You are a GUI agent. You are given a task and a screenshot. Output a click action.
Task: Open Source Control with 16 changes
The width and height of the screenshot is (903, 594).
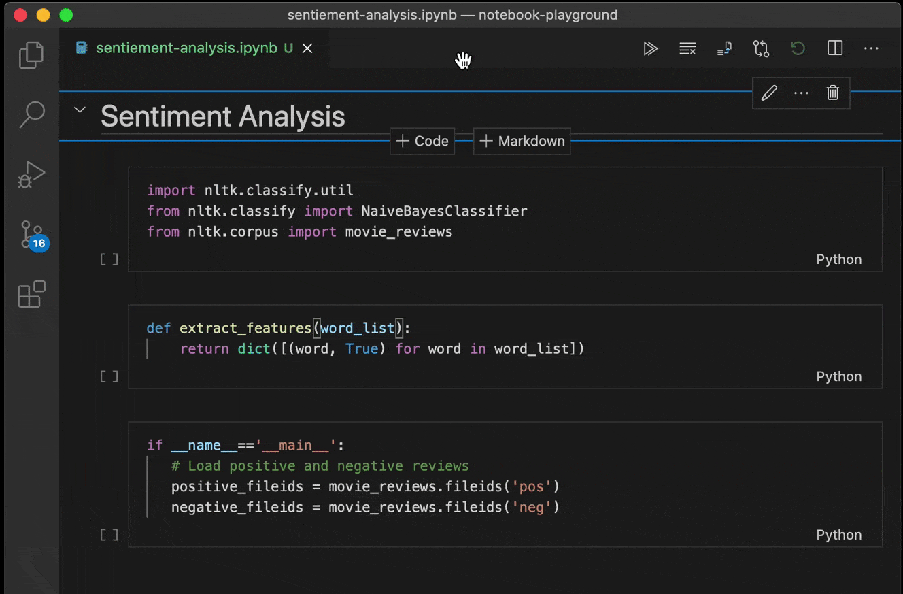[x=31, y=235]
